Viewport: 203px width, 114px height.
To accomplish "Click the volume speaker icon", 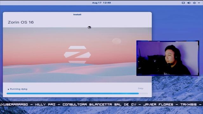I will 189,3.
